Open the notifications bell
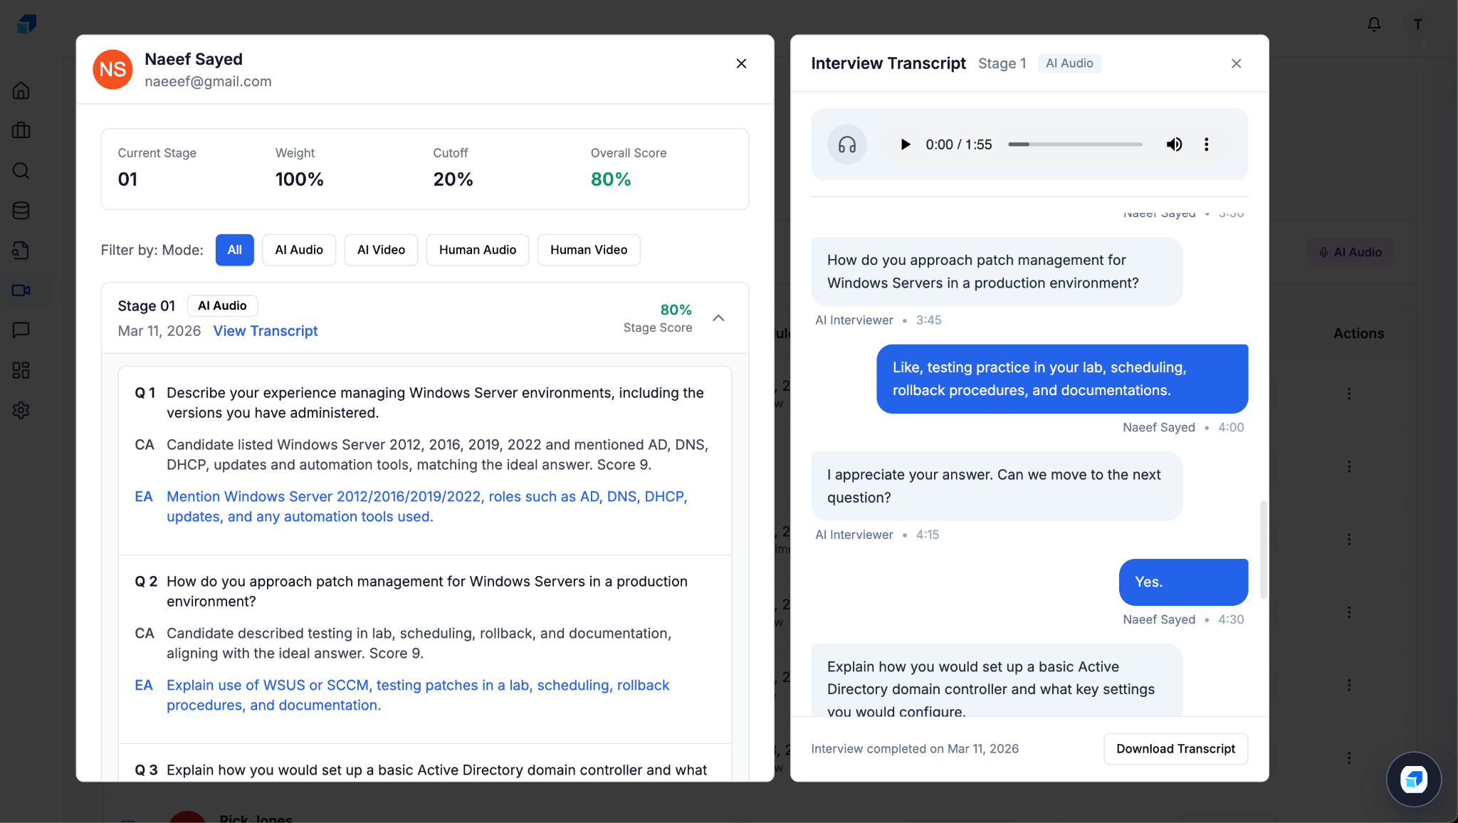The width and height of the screenshot is (1458, 823). pyautogui.click(x=1374, y=25)
